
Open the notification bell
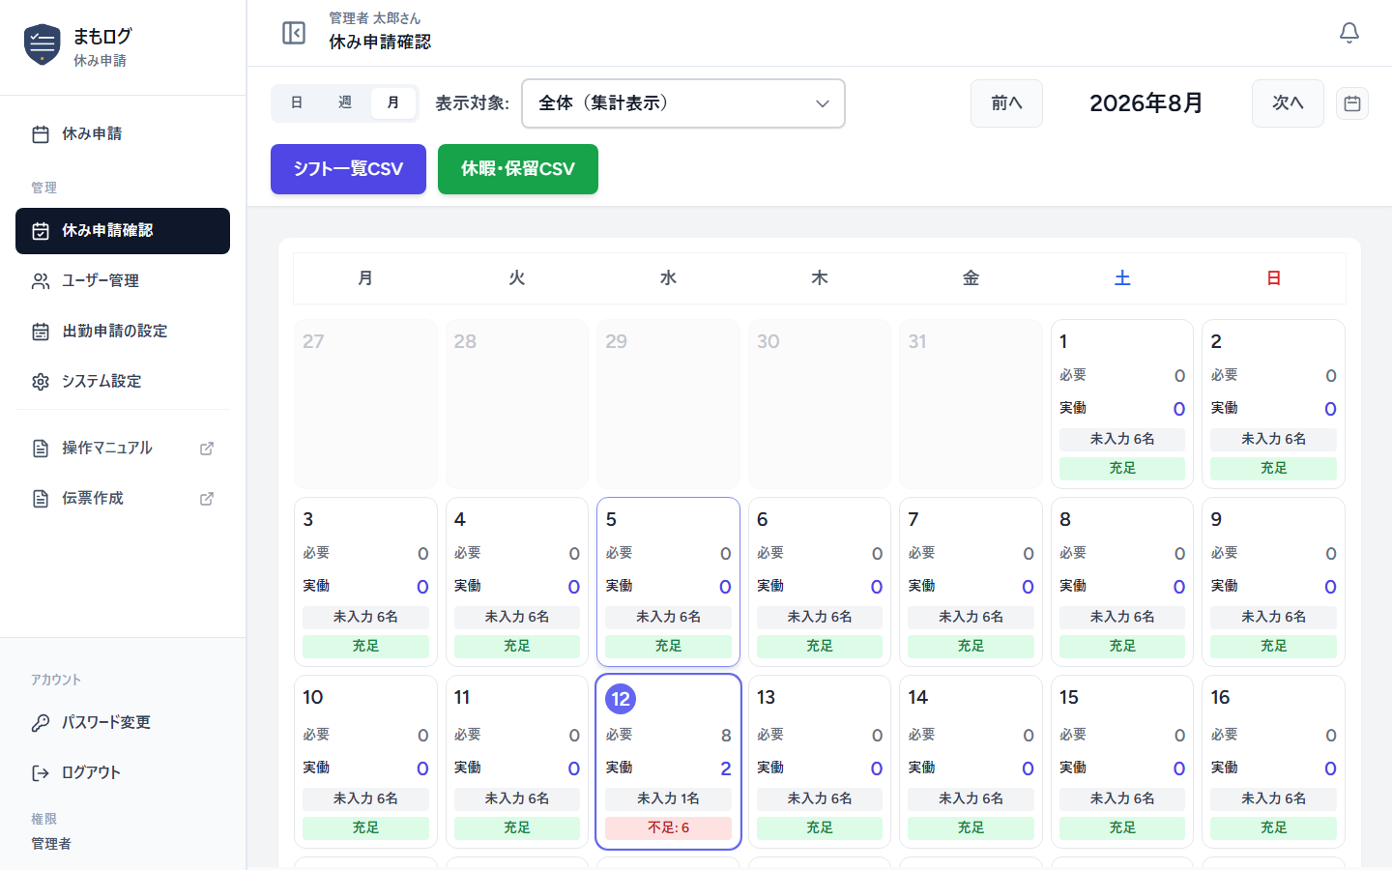1349,33
